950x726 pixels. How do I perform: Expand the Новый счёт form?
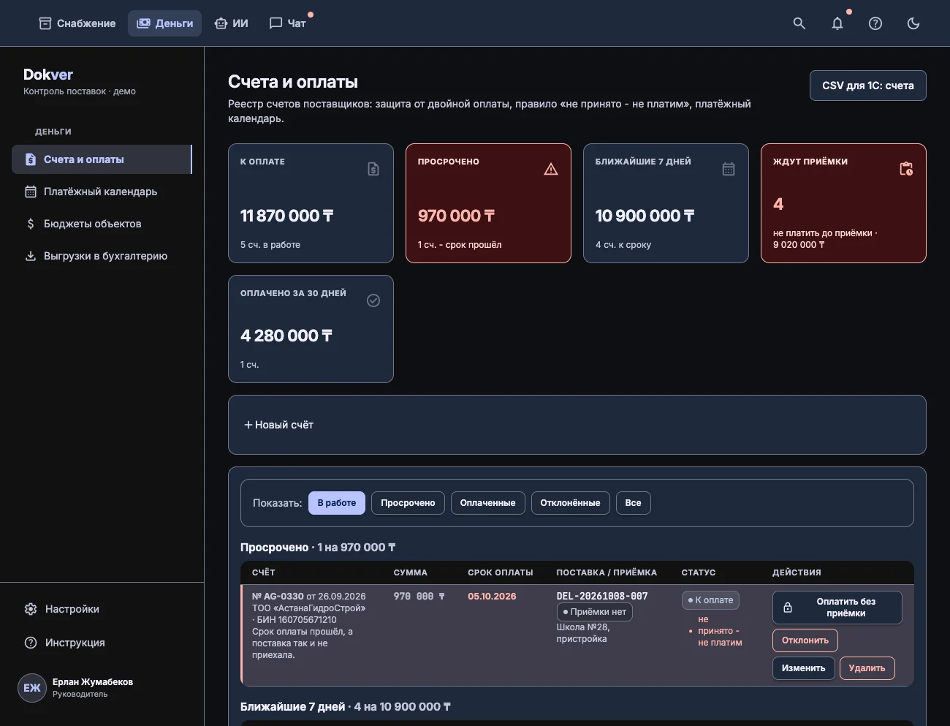point(278,425)
